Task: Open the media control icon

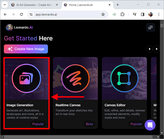Action: (x=134, y=14)
